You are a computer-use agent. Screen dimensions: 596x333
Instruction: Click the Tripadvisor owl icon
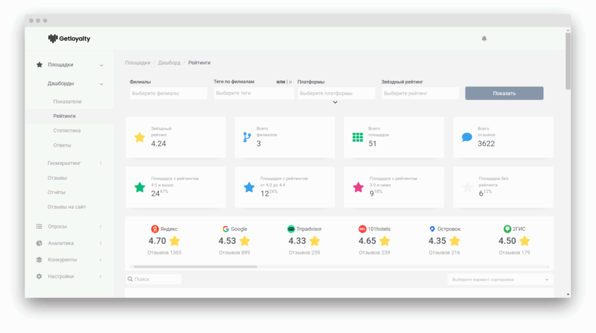[291, 229]
